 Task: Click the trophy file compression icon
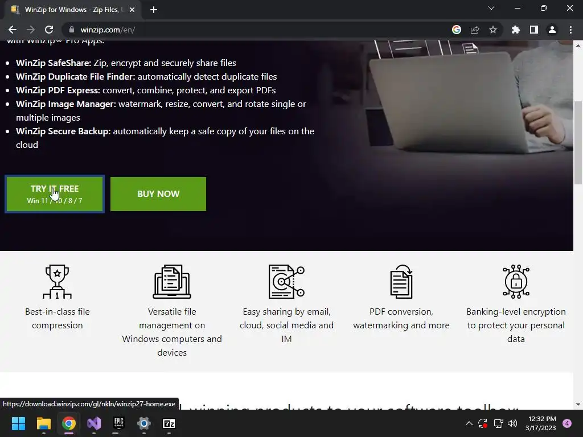click(x=57, y=282)
